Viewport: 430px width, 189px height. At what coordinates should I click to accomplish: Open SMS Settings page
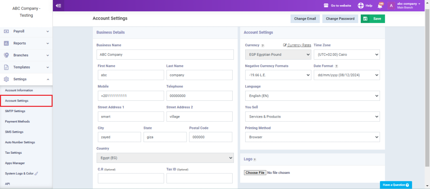click(14, 132)
